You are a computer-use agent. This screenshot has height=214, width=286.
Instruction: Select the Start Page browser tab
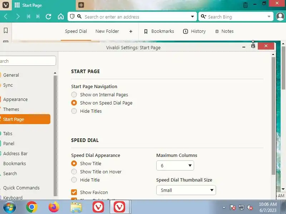pos(43,5)
